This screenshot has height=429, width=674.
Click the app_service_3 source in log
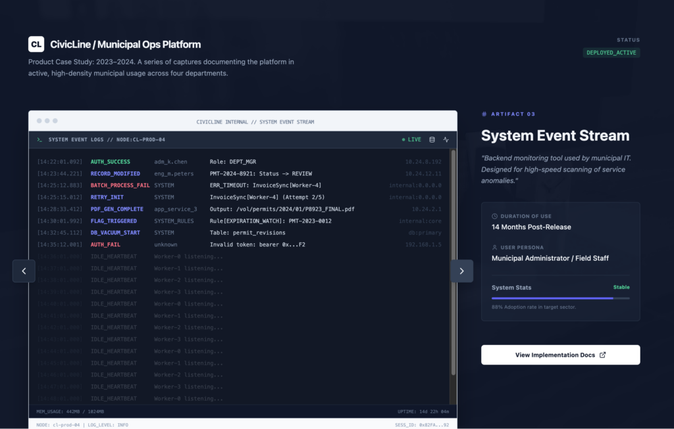[x=175, y=209]
